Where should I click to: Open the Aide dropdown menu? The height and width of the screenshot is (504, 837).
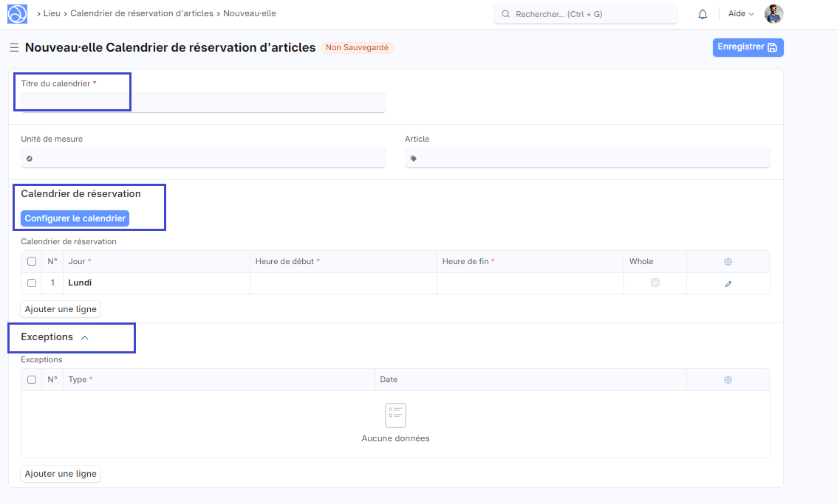click(741, 14)
